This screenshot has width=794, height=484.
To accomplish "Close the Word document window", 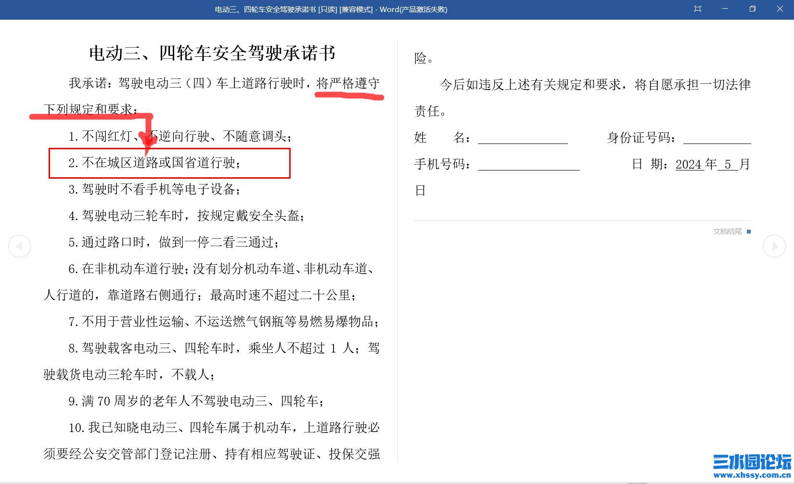I will point(780,9).
